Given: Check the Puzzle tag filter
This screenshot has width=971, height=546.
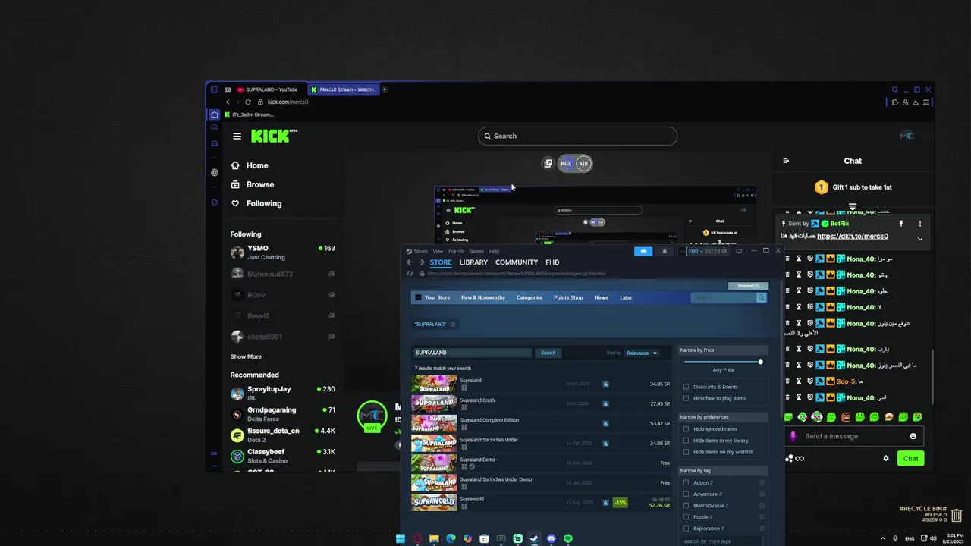Looking at the screenshot, I should [686, 517].
